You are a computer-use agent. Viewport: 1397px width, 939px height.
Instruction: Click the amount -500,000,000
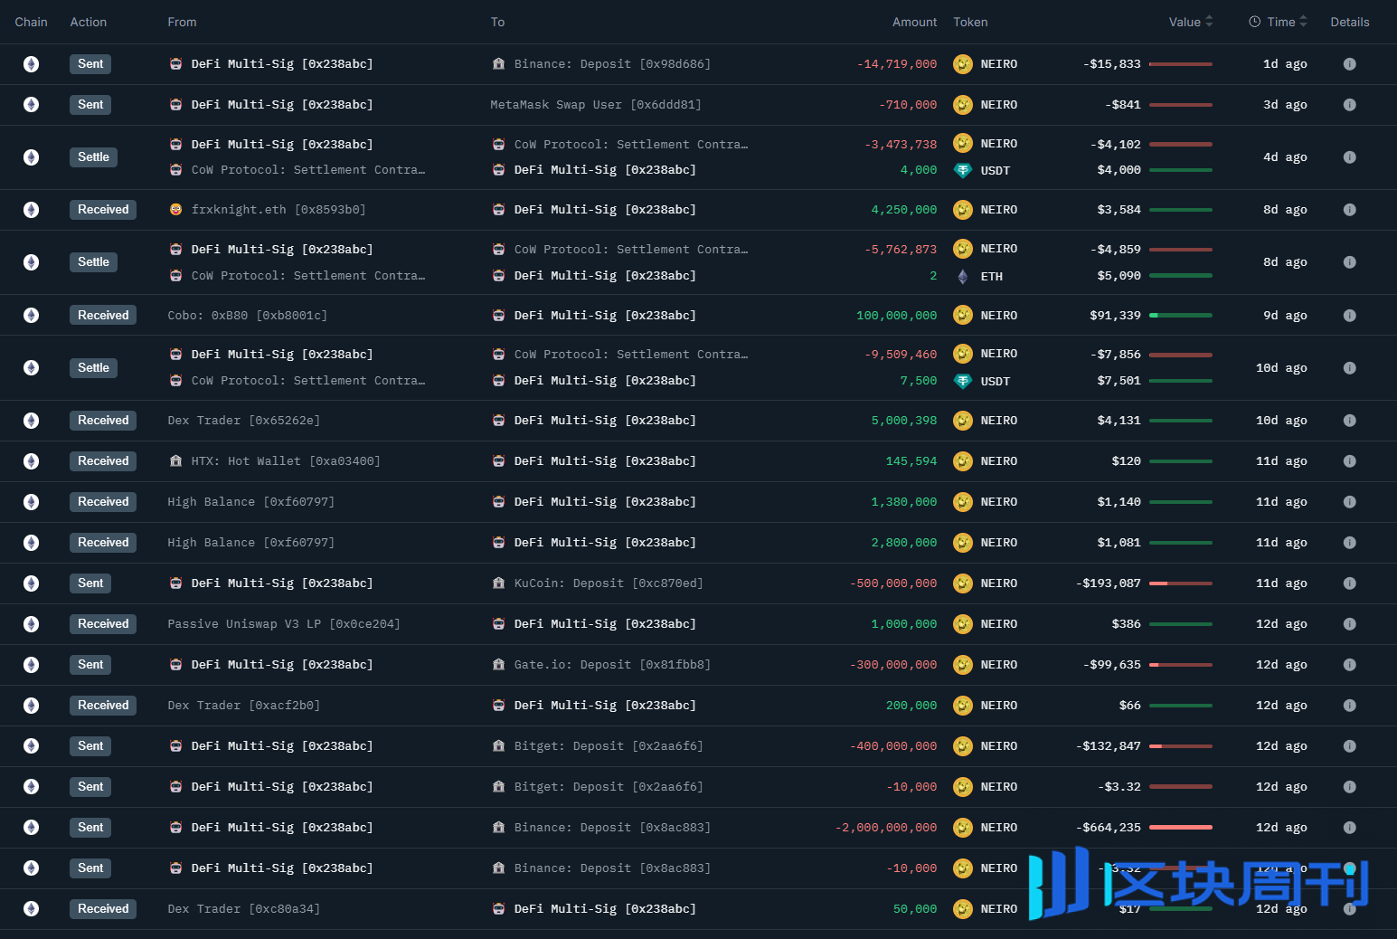click(x=893, y=583)
